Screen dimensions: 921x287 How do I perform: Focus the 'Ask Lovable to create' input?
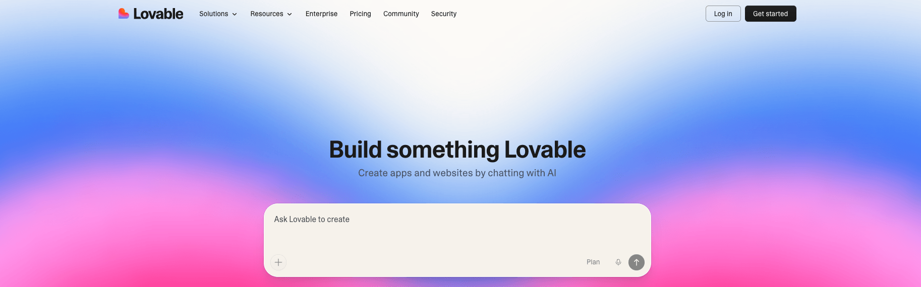(x=312, y=220)
